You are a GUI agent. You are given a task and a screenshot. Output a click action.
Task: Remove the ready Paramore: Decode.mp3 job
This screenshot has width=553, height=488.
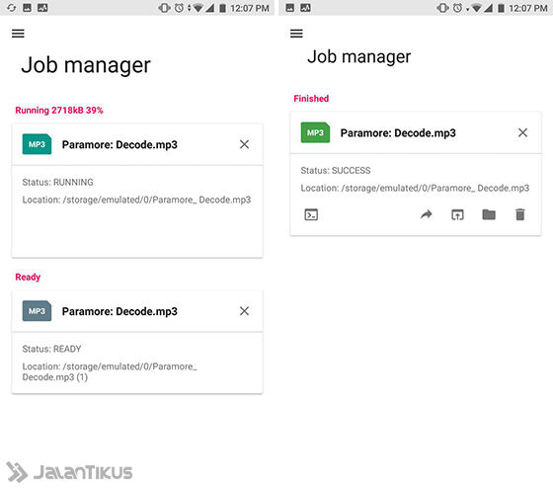coord(244,311)
